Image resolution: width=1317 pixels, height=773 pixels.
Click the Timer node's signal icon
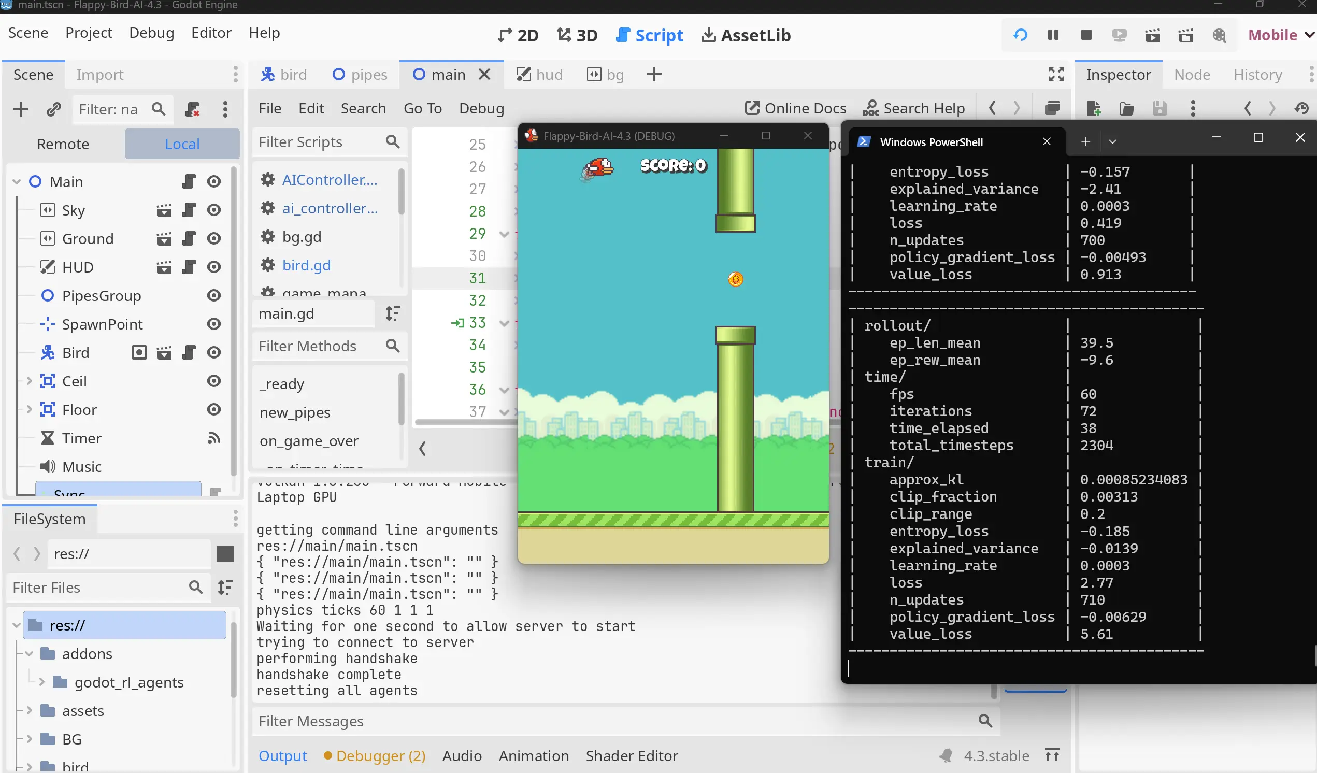[x=214, y=438]
